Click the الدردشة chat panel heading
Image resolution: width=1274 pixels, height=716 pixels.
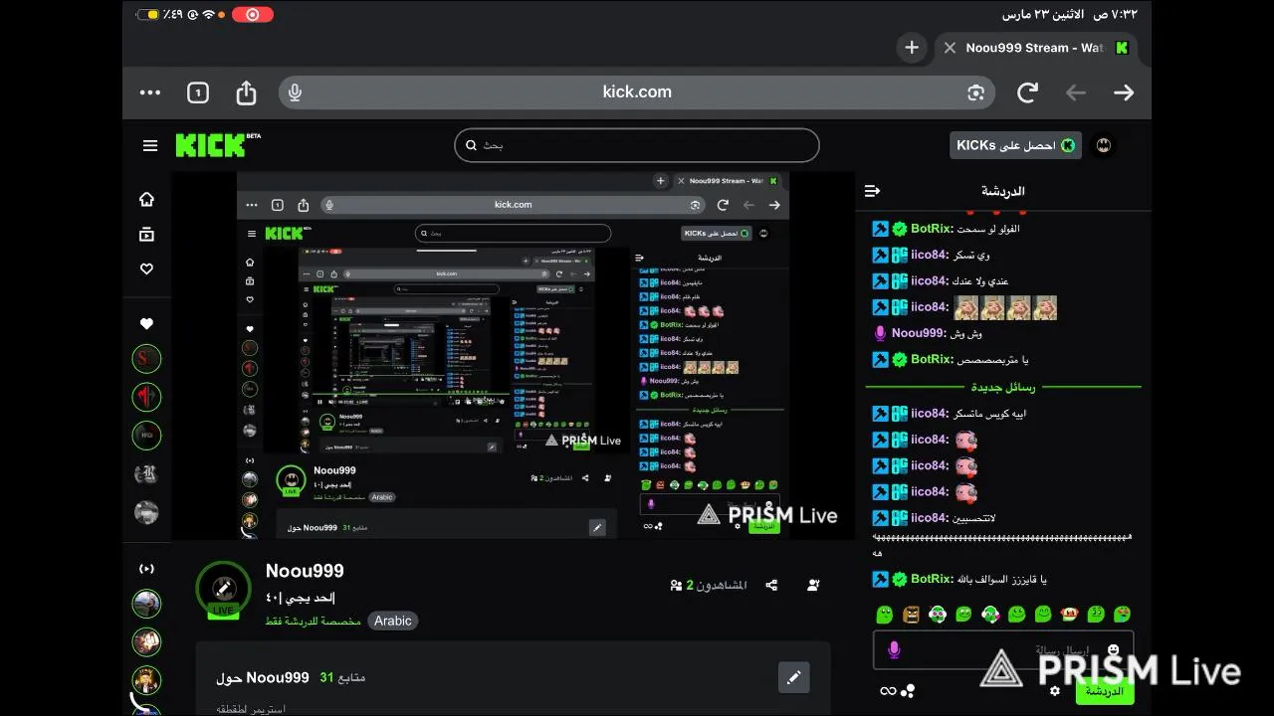coord(1003,191)
